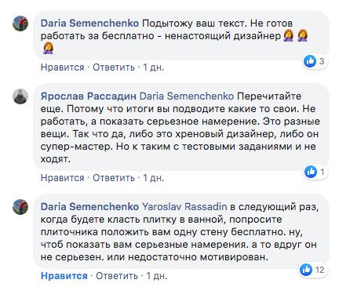339x287 pixels.
Task: Click the 1 дн. timestamp of first comment
Action: click(x=153, y=67)
